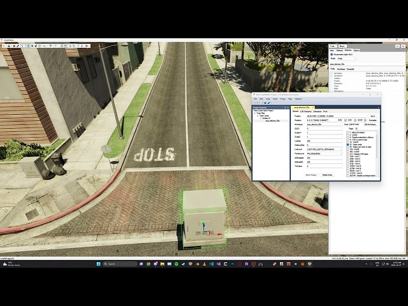Click the Go to button
This screenshot has width=408, height=306.
[373, 116]
